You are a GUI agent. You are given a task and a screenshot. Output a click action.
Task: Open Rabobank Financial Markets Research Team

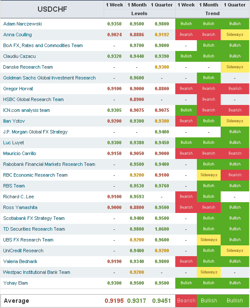pos(49,165)
